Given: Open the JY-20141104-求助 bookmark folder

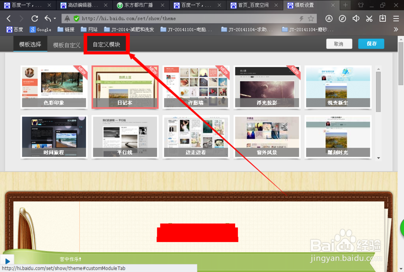Looking at the screenshot, I should pyautogui.click(x=247, y=29).
